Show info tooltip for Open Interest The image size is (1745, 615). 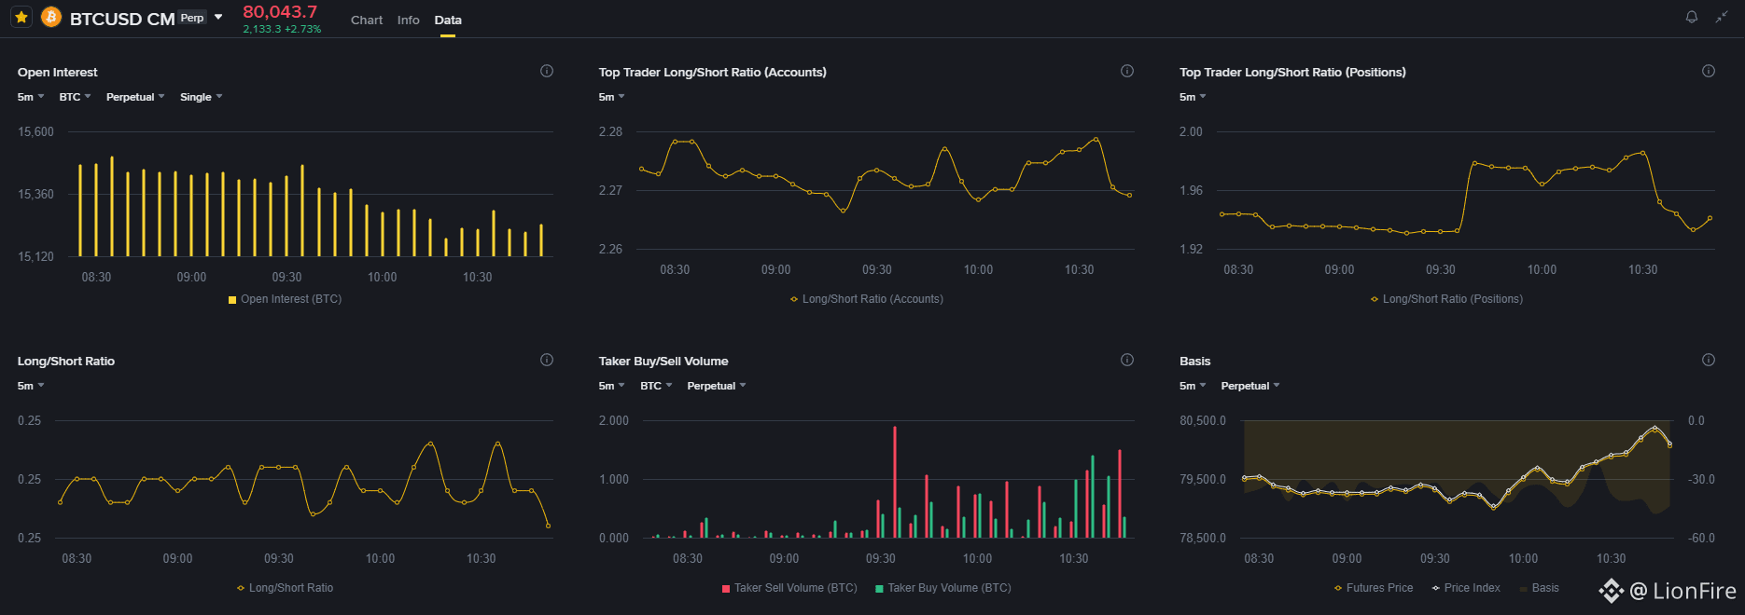point(547,71)
